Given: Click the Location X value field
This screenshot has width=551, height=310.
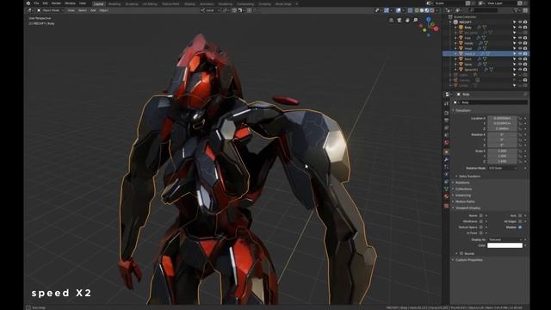Looking at the screenshot, I should [x=502, y=119].
